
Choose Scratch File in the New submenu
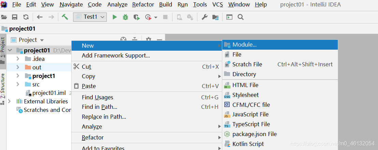[280, 64]
